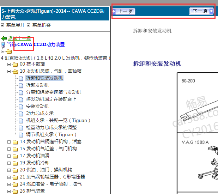Viewport: 218px width, 194px height.
Task: Open 调节机组支承（Tiguan）
Action: pos(51,135)
